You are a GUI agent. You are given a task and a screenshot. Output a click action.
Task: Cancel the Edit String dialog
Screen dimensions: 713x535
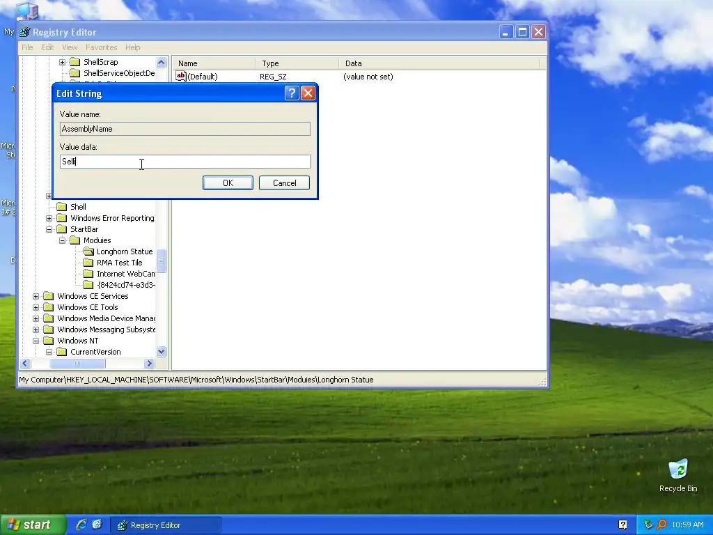click(x=285, y=183)
